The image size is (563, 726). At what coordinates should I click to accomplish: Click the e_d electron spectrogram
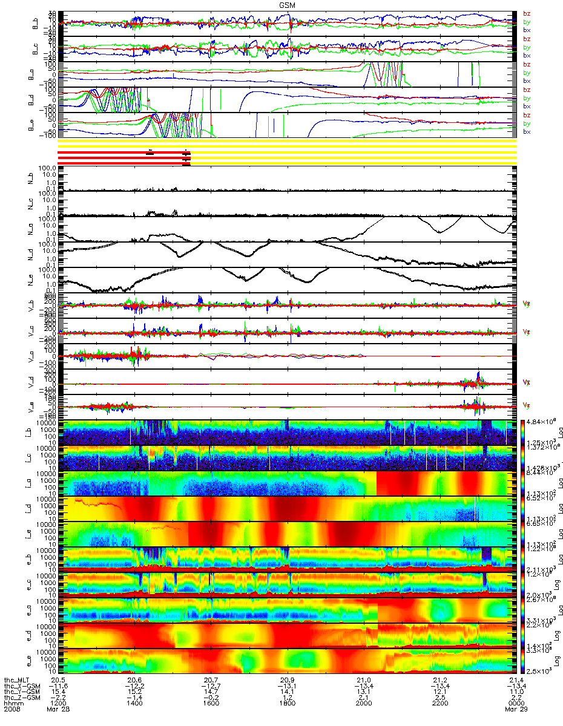click(x=288, y=636)
